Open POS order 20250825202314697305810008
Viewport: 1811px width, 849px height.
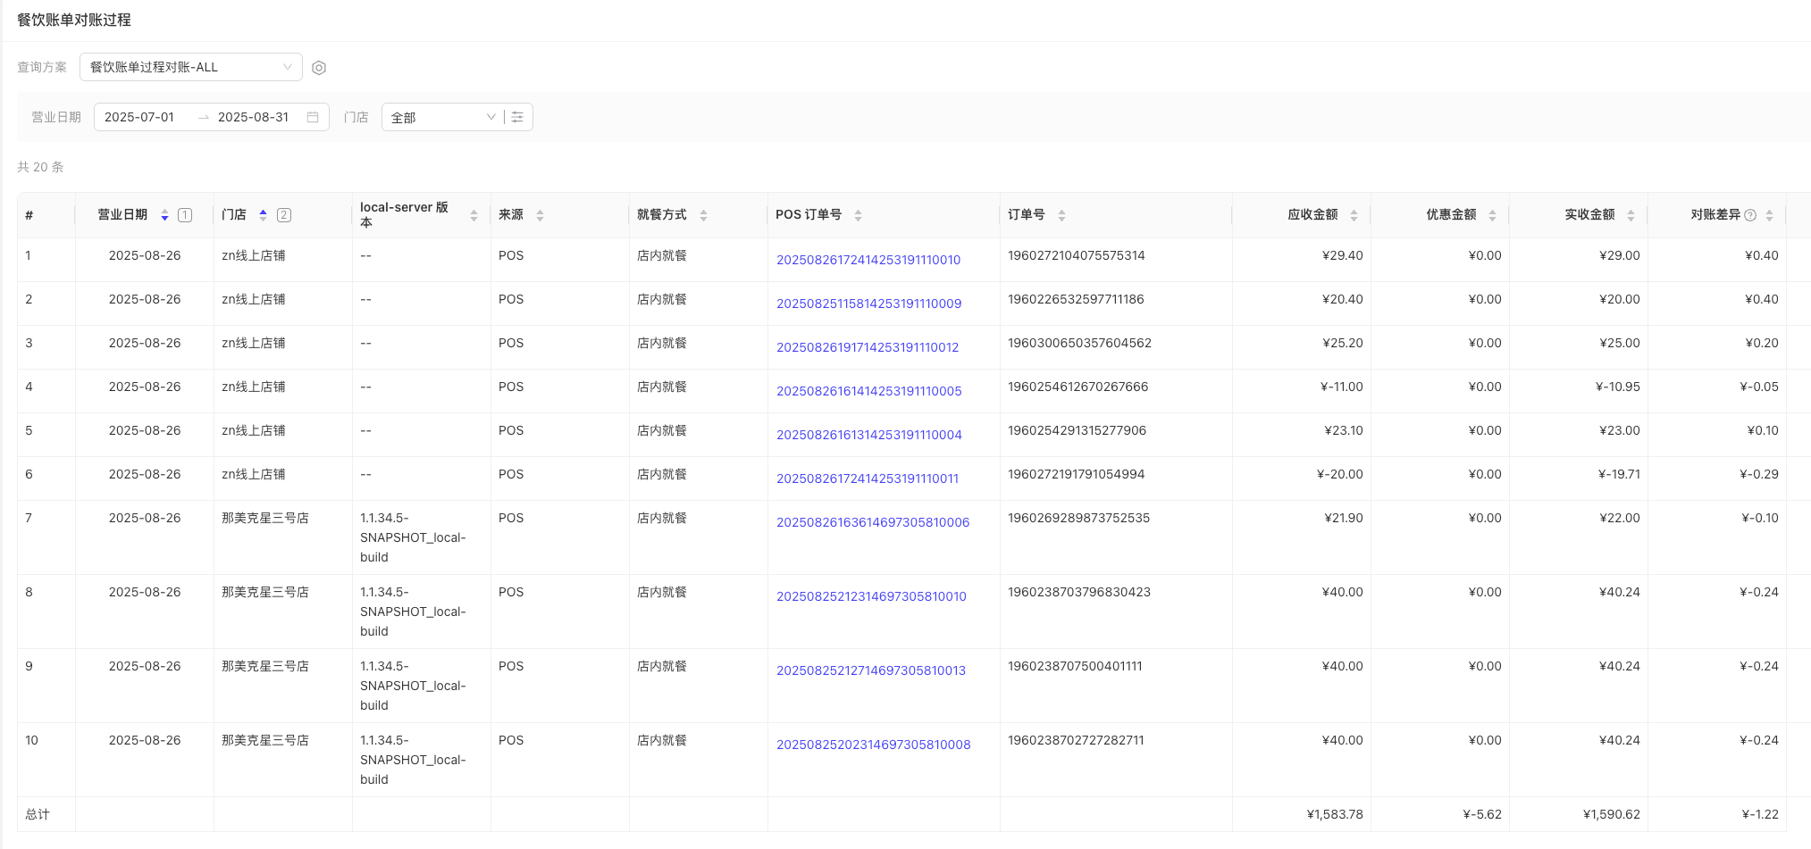873,745
